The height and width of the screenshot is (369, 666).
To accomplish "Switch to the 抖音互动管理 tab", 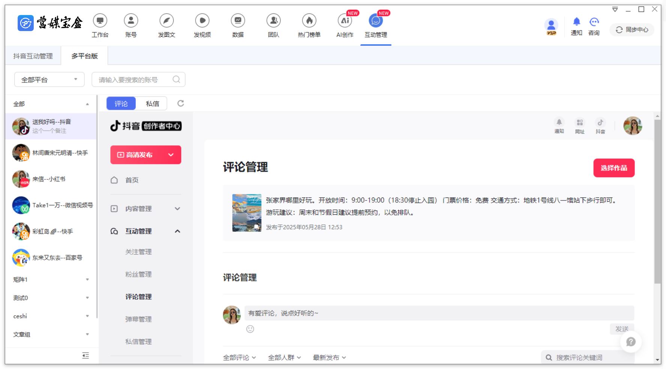I will click(x=33, y=56).
